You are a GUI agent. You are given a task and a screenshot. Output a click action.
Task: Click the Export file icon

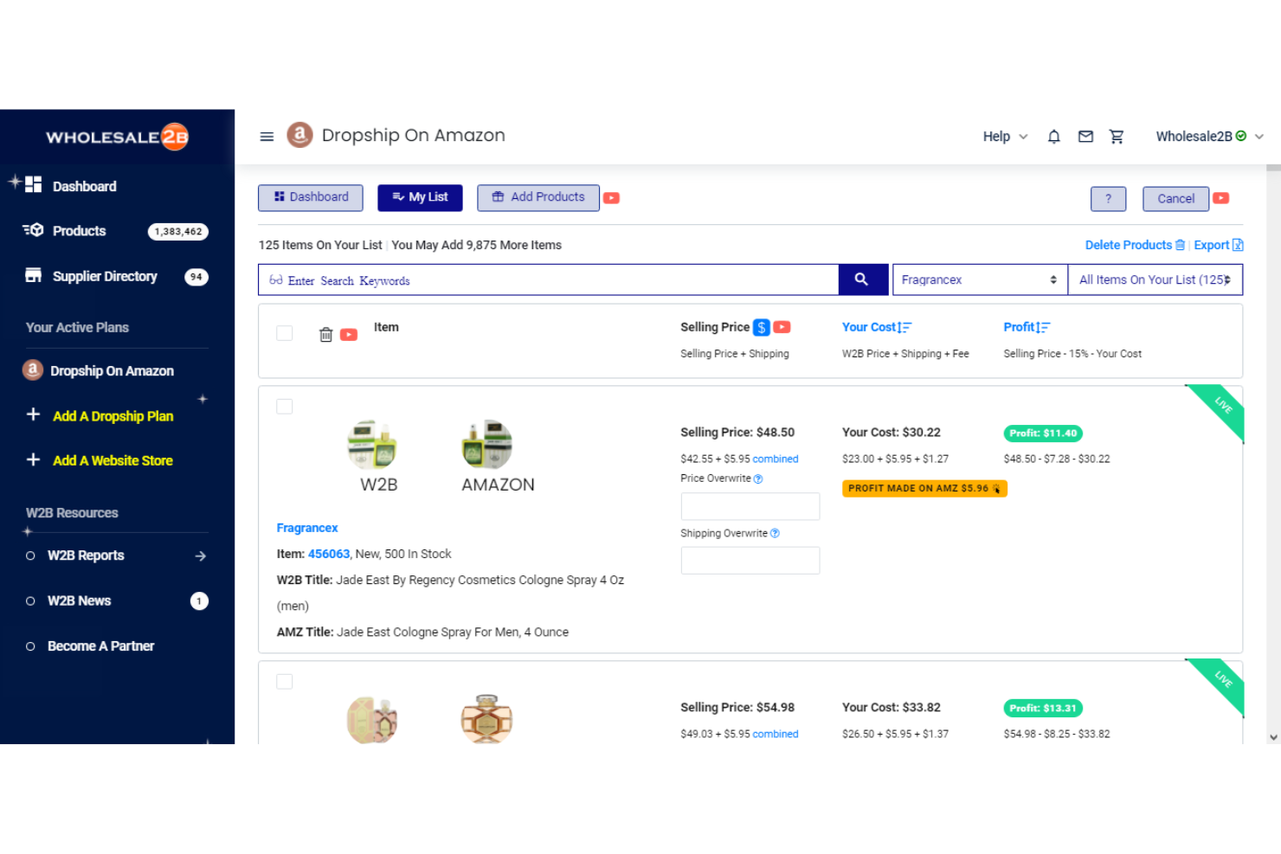(x=1238, y=245)
